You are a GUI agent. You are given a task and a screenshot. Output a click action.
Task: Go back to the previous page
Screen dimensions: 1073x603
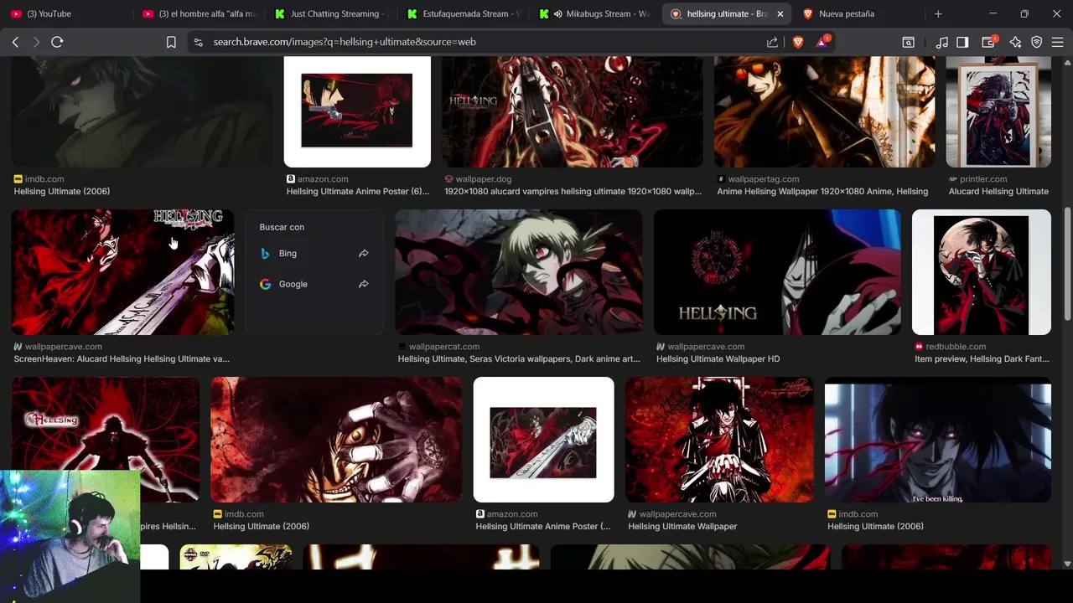(15, 42)
